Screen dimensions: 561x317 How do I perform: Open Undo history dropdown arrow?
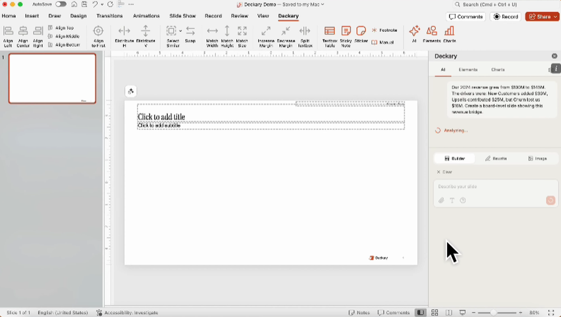102,4
